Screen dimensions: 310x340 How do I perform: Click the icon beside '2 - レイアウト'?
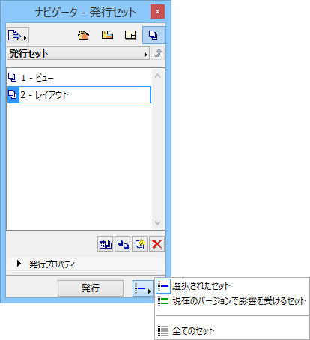(13, 94)
